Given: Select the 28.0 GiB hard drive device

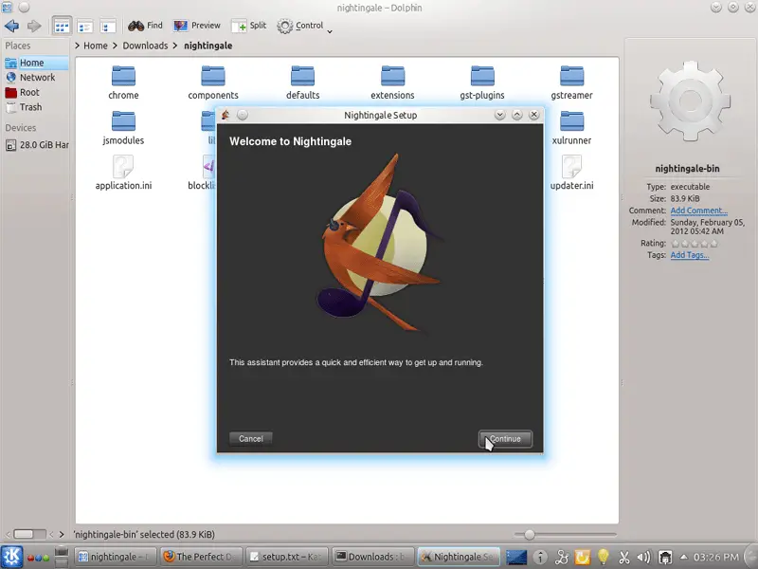Looking at the screenshot, I should pos(36,145).
